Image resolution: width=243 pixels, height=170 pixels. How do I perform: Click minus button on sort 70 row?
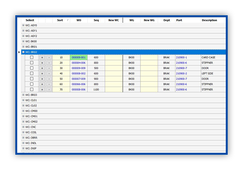click(49, 89)
